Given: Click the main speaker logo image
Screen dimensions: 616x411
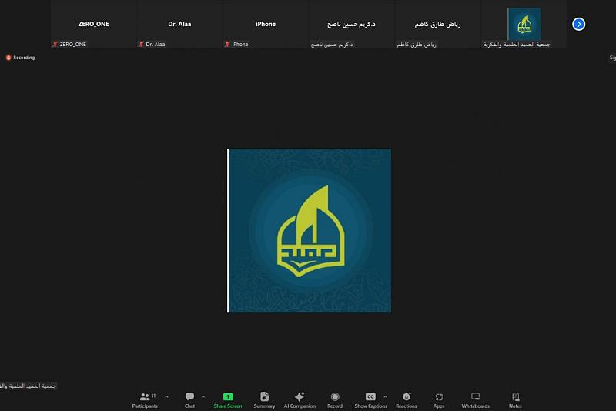Looking at the screenshot, I should click(x=310, y=230).
